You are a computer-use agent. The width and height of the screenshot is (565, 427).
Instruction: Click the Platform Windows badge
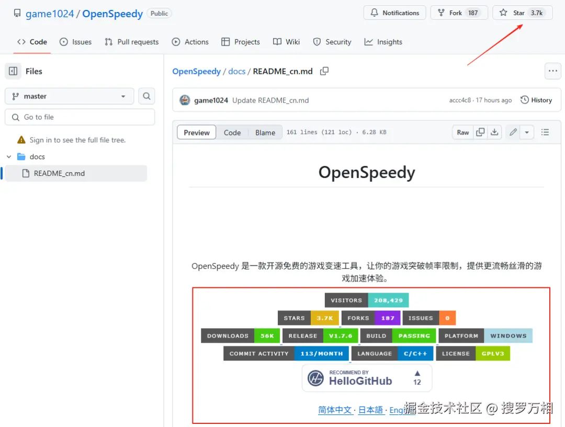click(x=485, y=335)
